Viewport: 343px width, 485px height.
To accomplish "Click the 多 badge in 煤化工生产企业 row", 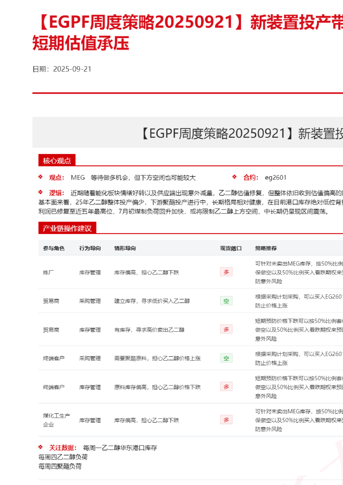I will (226, 420).
